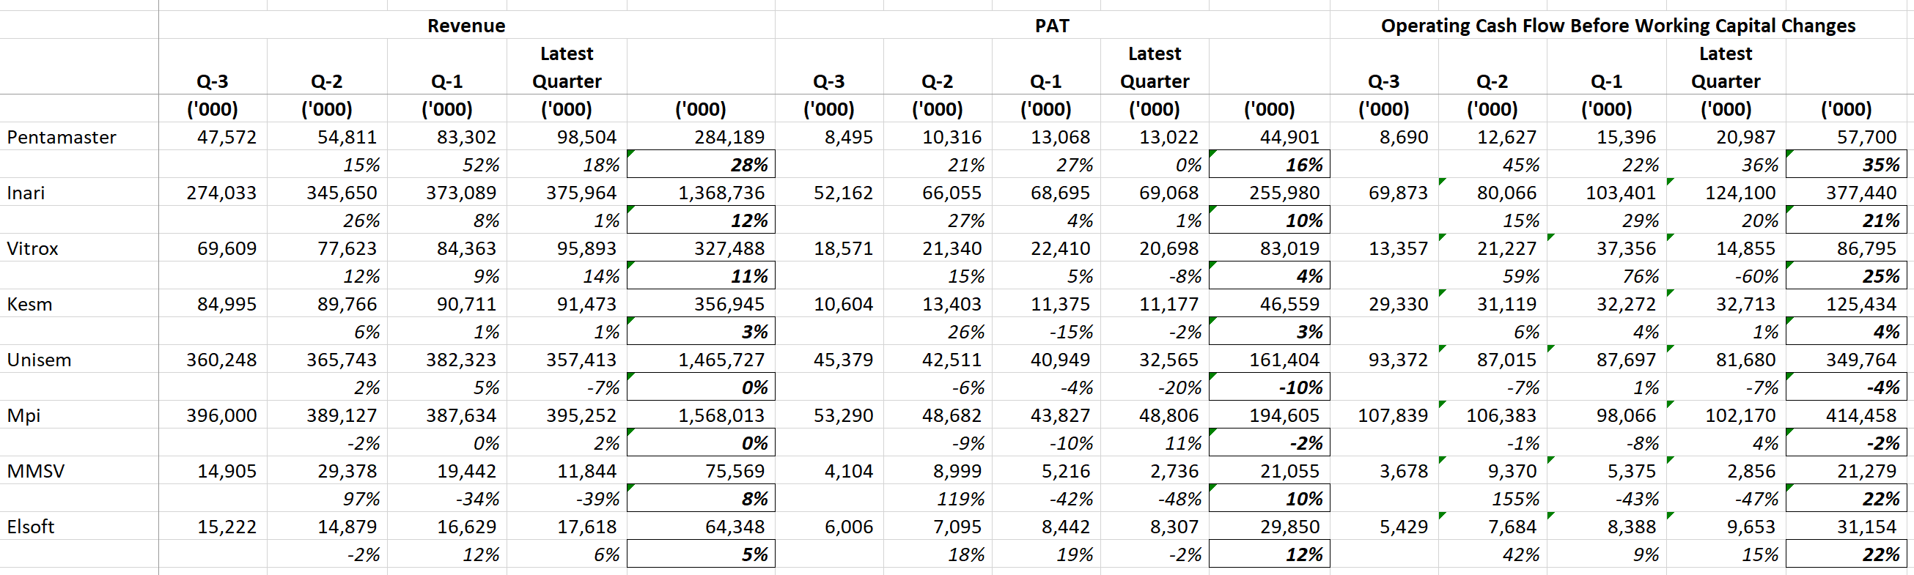Select Elsoft Q-3 cash flow 5,429
1914x575 pixels.
pyautogui.click(x=1404, y=527)
